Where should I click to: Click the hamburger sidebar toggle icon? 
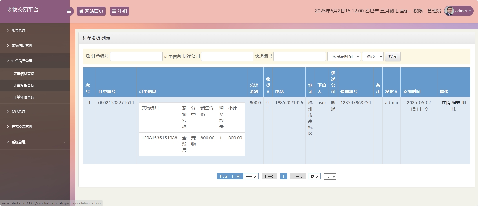click(x=69, y=11)
